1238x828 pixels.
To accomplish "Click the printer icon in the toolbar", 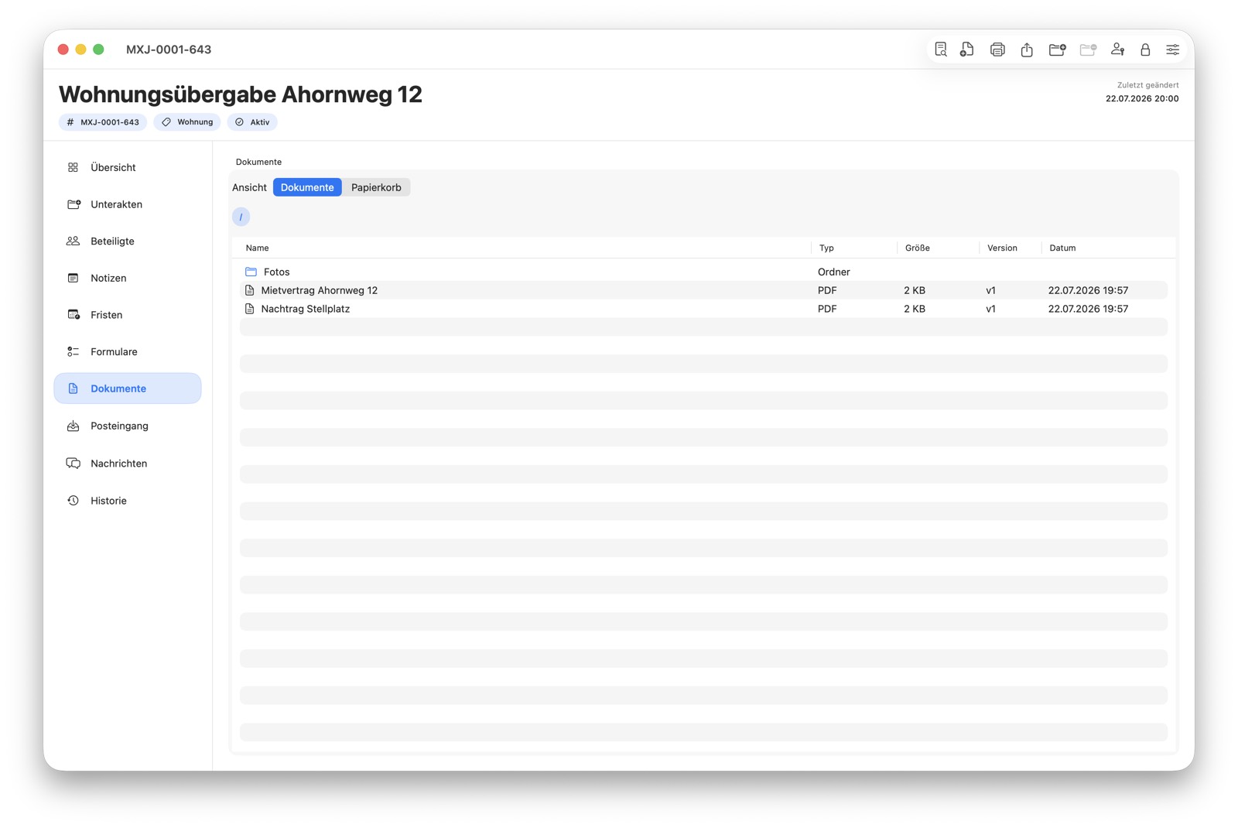I will pos(997,50).
